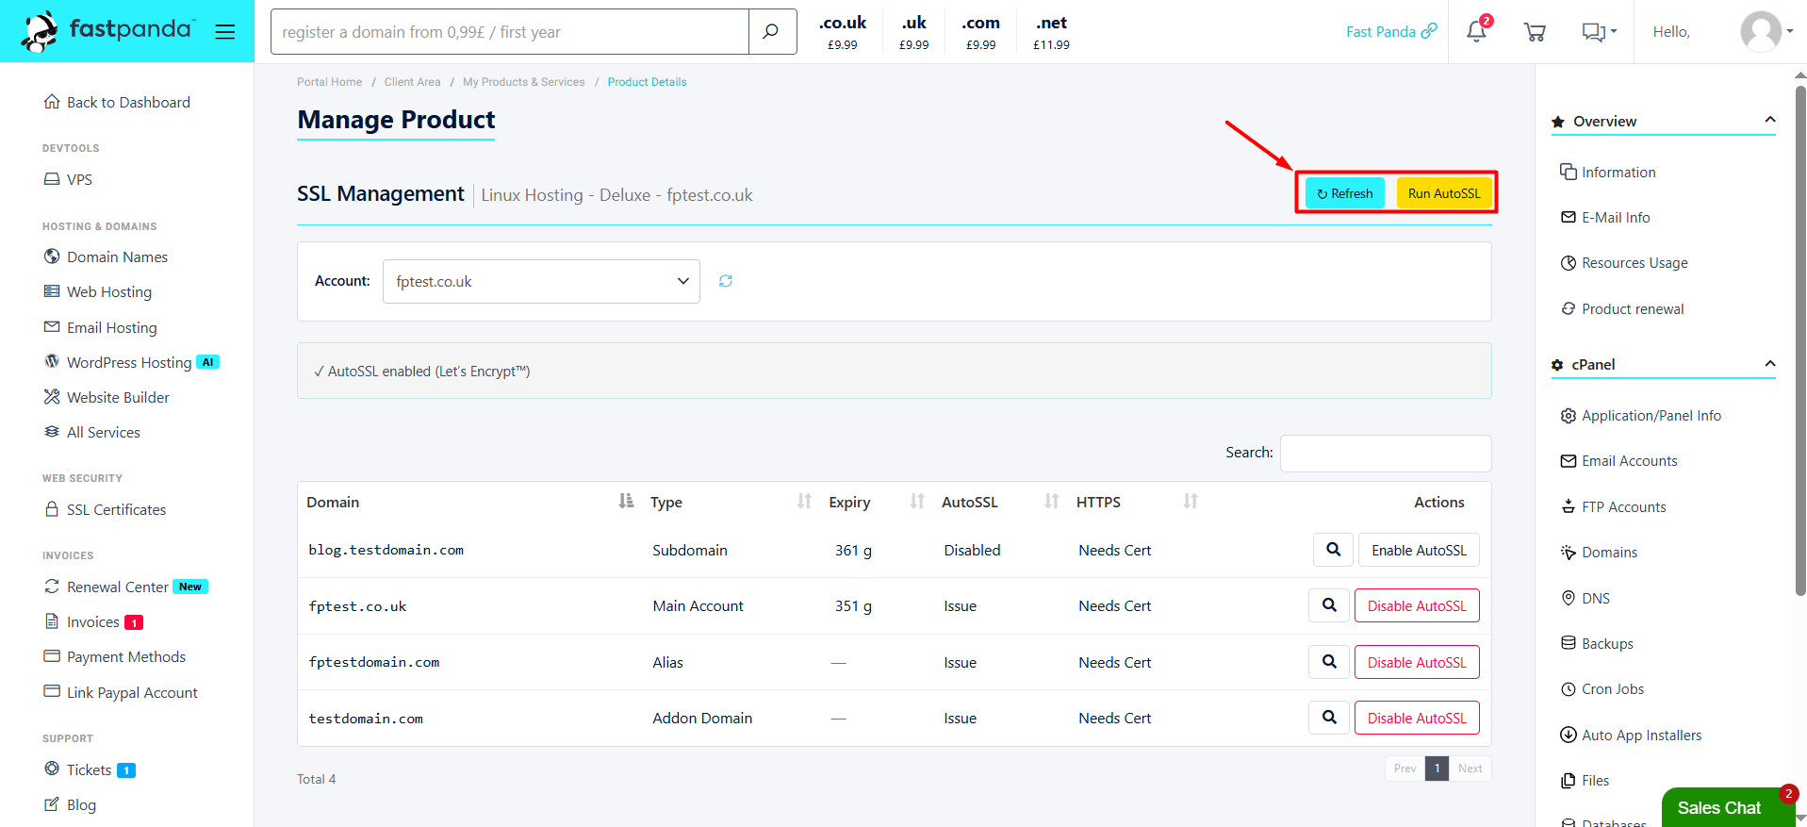Click the Fast Panda link icon
1807x827 pixels.
click(1429, 31)
